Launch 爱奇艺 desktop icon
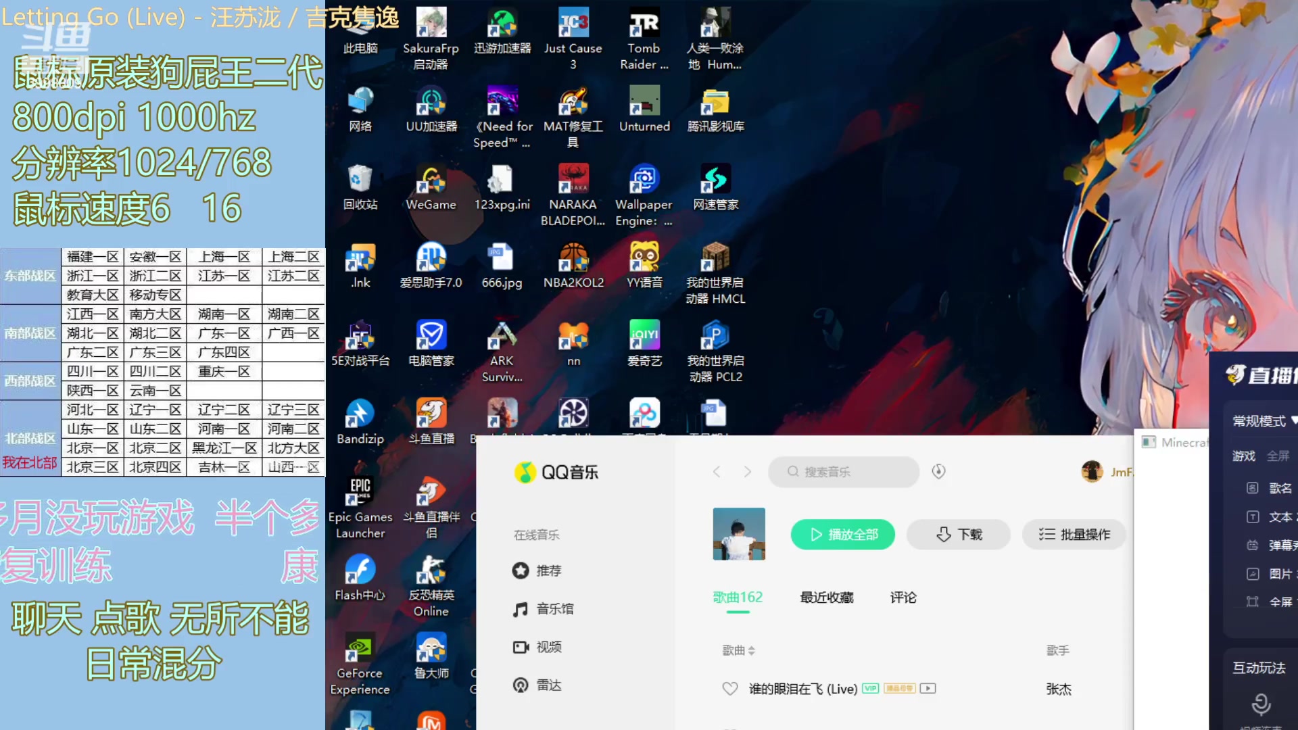The image size is (1298, 730). [x=644, y=343]
